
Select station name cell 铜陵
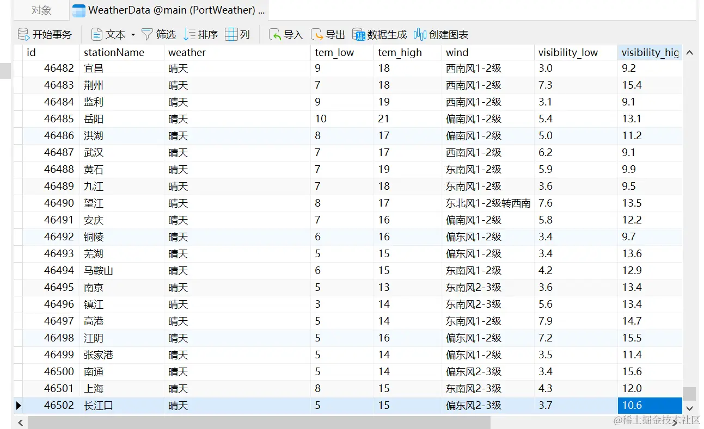click(x=122, y=237)
